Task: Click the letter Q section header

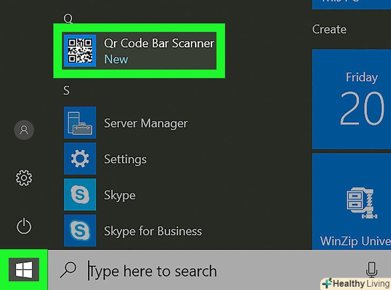Action: [68, 19]
